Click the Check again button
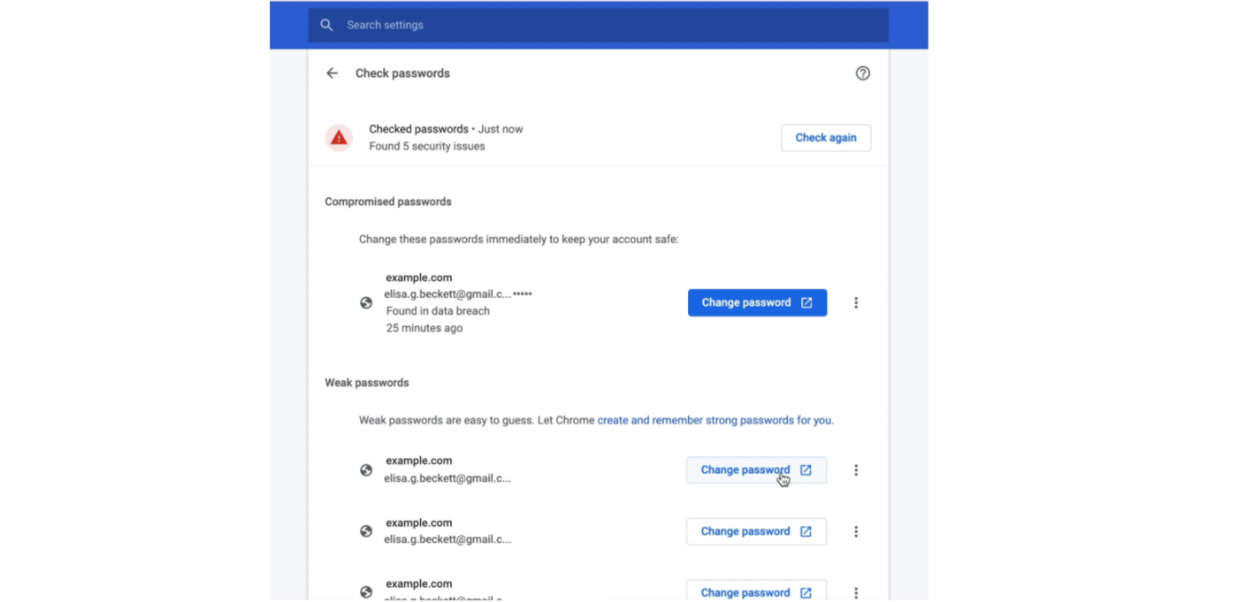This screenshot has width=1238, height=602. (x=825, y=137)
